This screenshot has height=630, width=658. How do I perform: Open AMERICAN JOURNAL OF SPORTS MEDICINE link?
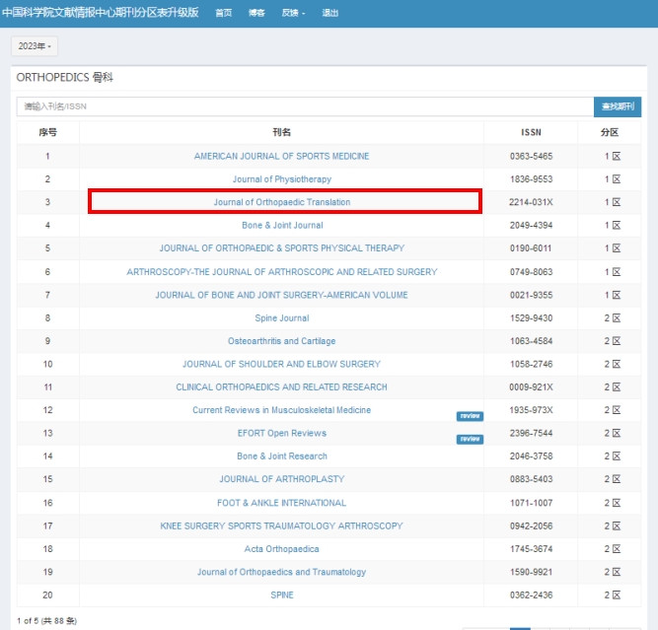(281, 156)
